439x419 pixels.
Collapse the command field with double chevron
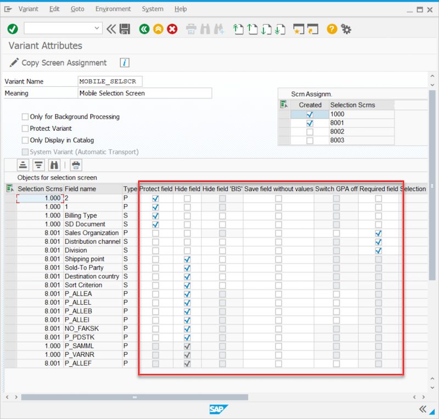click(x=111, y=29)
